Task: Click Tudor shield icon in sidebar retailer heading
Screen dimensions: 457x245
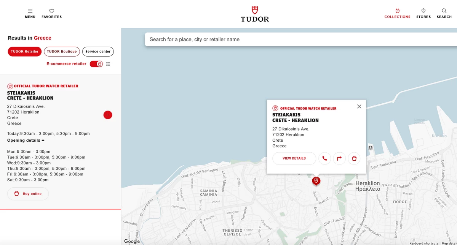Action: 10,86
